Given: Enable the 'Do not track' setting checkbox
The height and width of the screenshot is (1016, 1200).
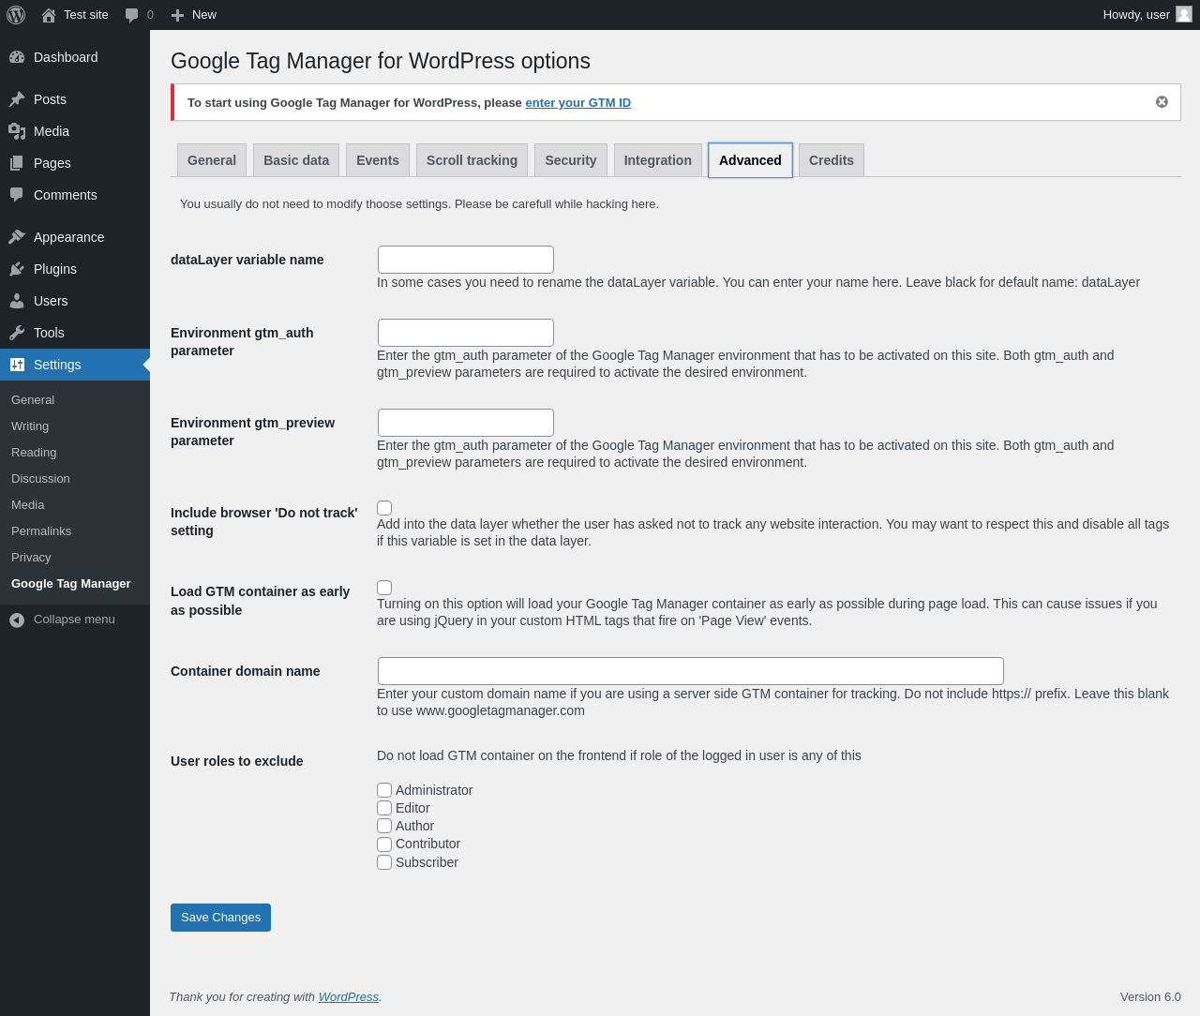Looking at the screenshot, I should pos(384,508).
